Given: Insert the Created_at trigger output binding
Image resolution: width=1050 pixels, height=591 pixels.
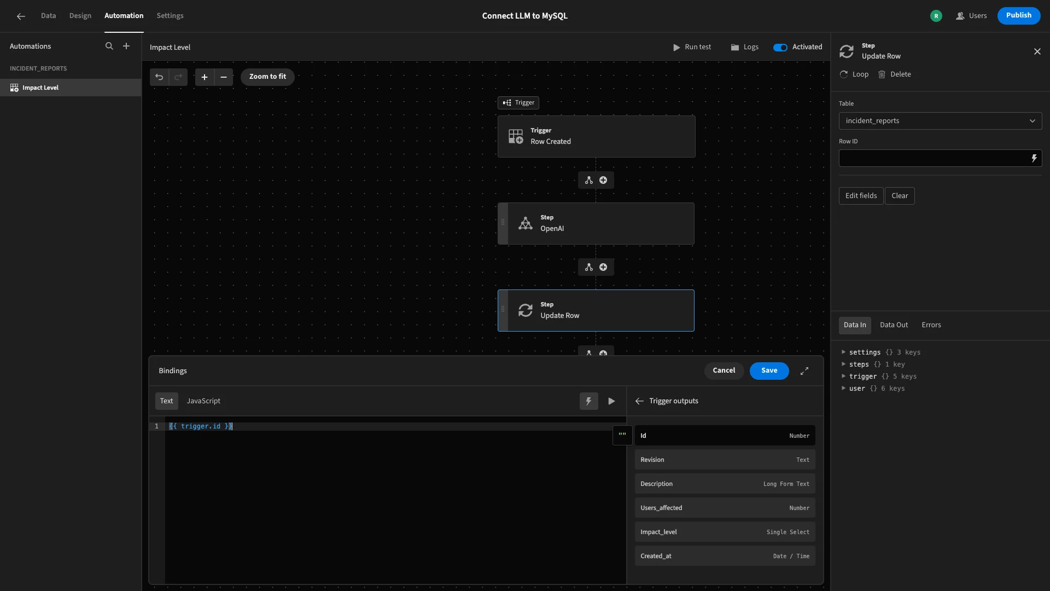Looking at the screenshot, I should coord(725,556).
